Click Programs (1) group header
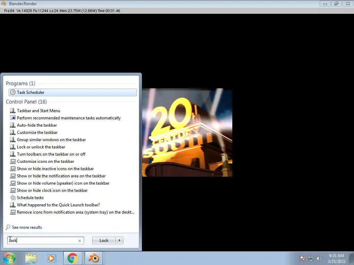 (x=20, y=84)
